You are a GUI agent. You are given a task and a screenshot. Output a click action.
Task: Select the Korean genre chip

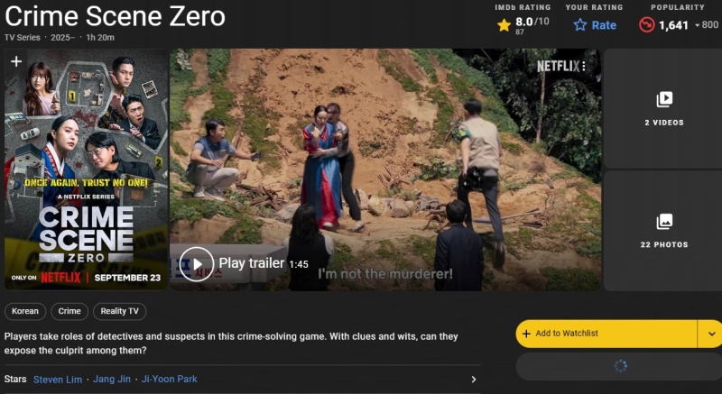point(25,311)
